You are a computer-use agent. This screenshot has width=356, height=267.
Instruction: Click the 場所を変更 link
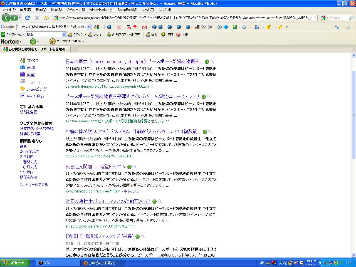click(x=28, y=112)
